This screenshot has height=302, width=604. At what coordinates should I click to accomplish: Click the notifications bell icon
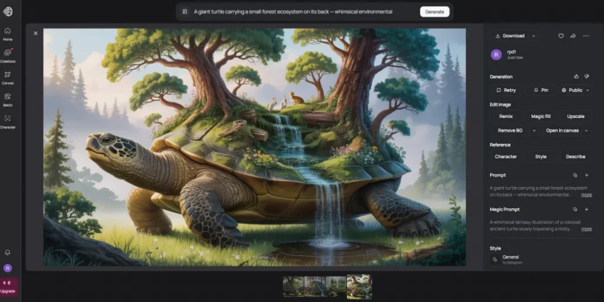click(8, 252)
